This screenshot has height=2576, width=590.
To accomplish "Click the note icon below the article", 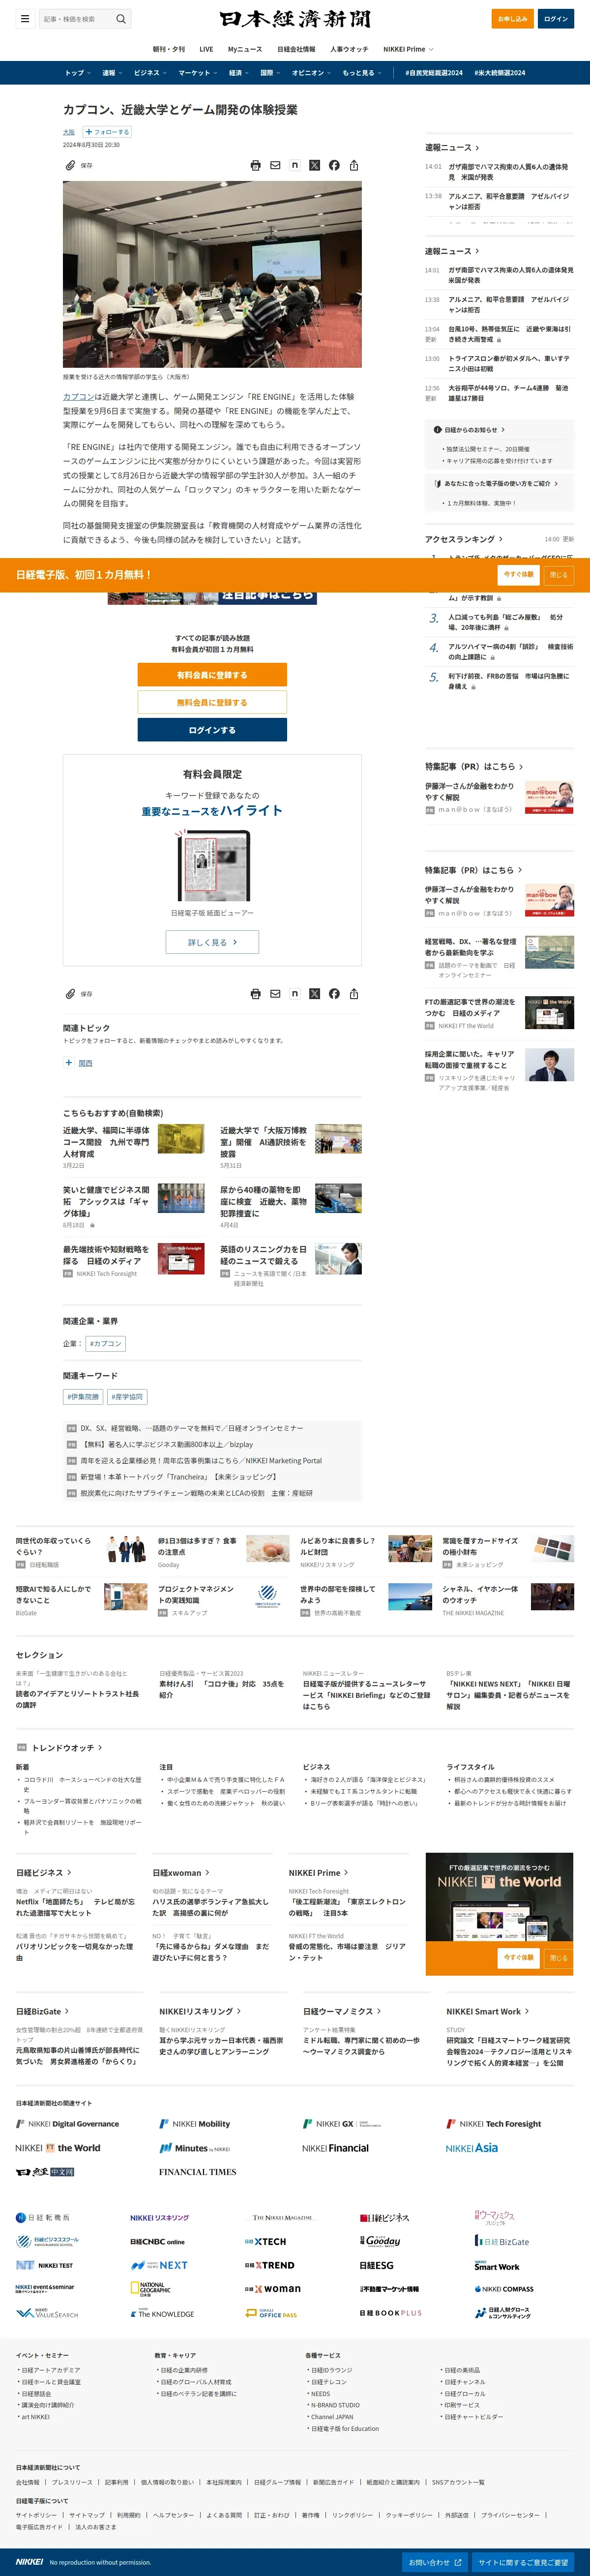I will [294, 993].
